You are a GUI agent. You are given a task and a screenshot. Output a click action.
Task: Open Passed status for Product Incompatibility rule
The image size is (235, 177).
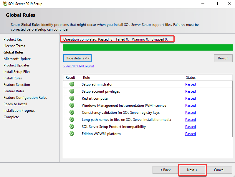191,127
